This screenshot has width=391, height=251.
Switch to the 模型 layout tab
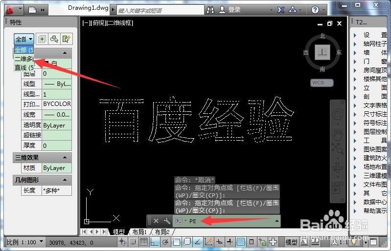(x=119, y=232)
